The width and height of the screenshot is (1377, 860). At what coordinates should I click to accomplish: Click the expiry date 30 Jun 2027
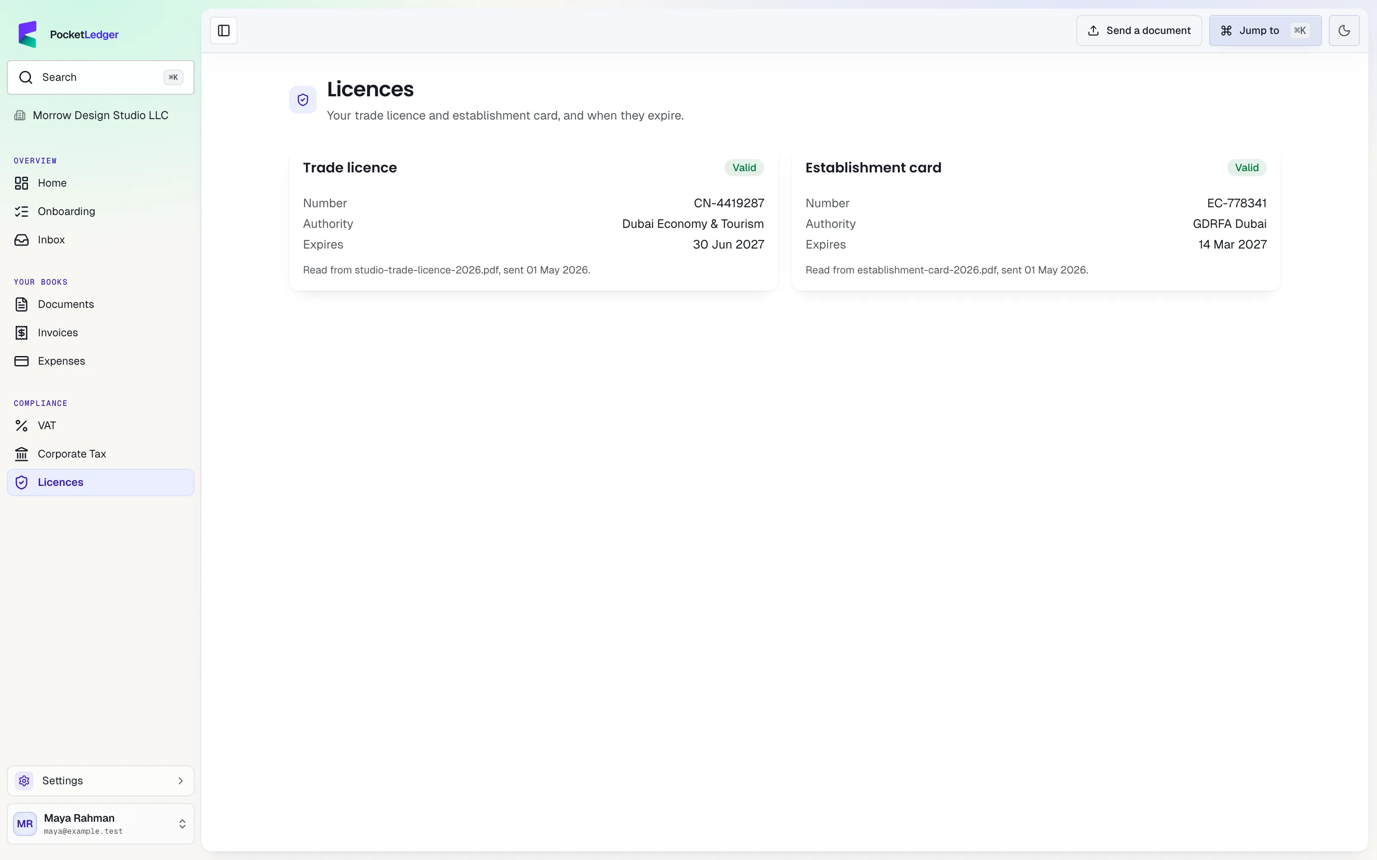coord(729,245)
